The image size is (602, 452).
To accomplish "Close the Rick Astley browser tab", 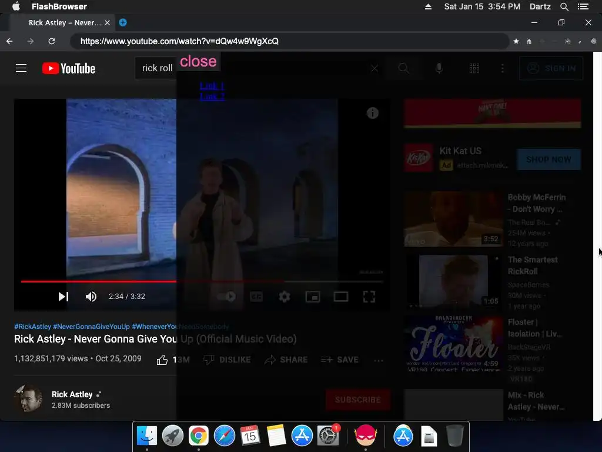I will pos(108,23).
